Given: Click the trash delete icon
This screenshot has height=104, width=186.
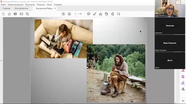Looking at the screenshot, I should click(113, 14).
